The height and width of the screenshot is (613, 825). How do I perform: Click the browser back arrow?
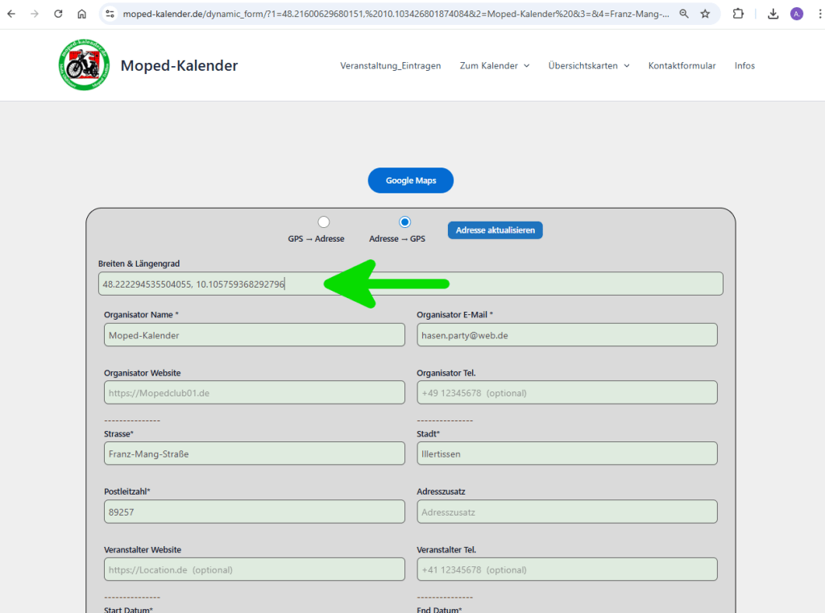pos(11,14)
